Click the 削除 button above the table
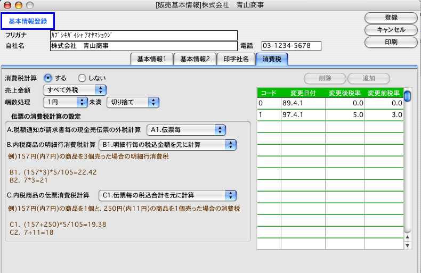421x273 pixels. pyautogui.click(x=325, y=78)
